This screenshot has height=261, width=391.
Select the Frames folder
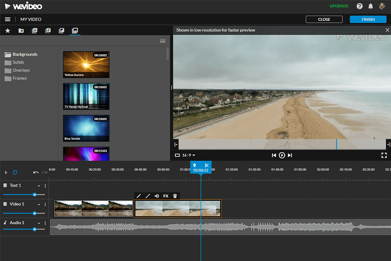tap(15, 78)
